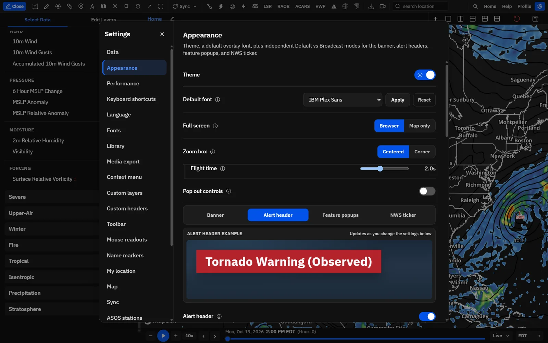Screen dimensions: 548x343
Task: Toggle the Theme light/dark switch
Action: tap(425, 75)
